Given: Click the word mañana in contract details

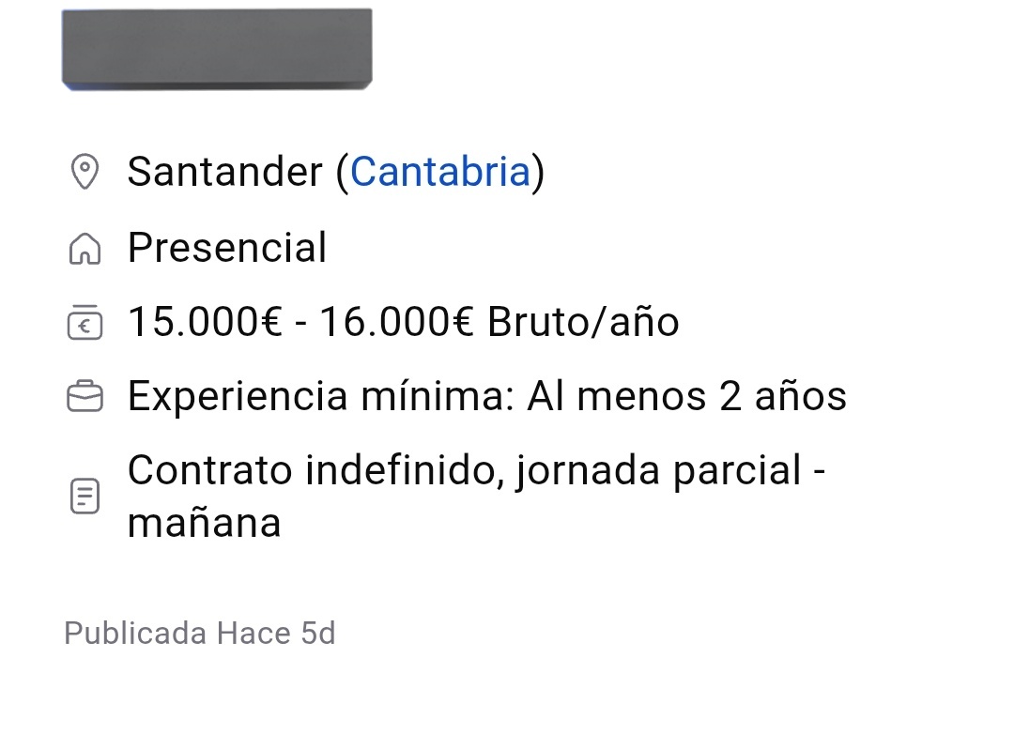Looking at the screenshot, I should 205,524.
